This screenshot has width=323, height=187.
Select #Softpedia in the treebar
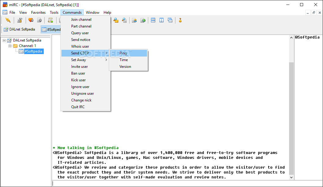(x=34, y=51)
